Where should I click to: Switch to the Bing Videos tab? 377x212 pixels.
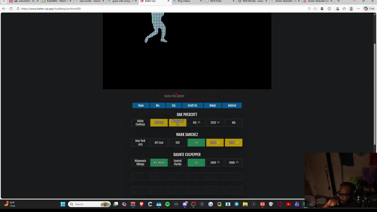click(x=187, y=1)
